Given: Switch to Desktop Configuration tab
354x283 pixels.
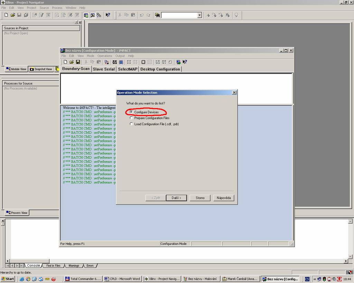Looking at the screenshot, I should [x=160, y=69].
